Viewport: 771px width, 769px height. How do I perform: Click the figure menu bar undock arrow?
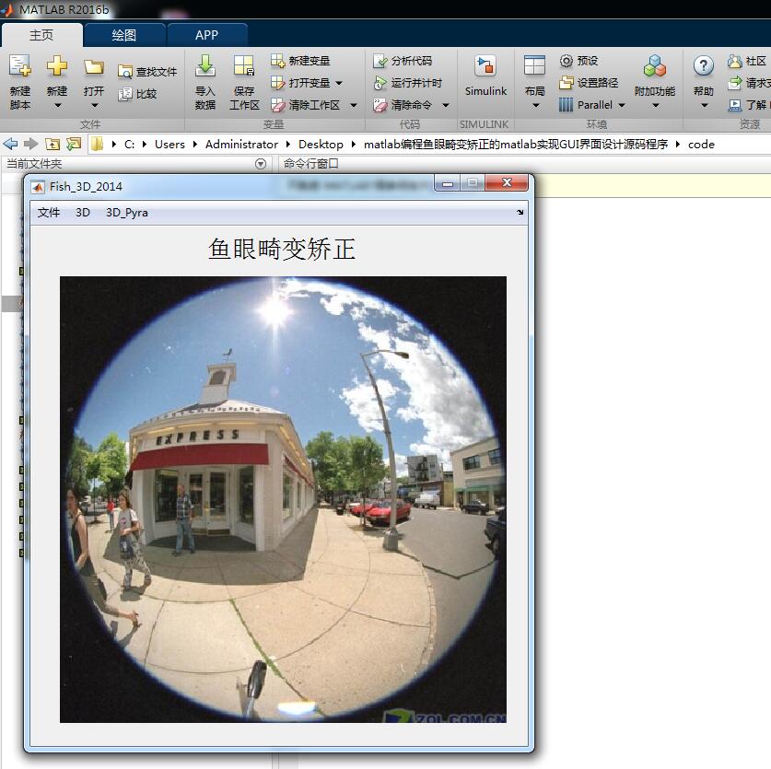click(x=520, y=213)
